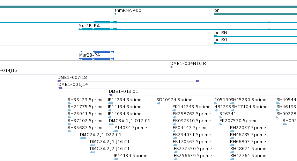
Task: Click the DME1-004N10.R BAC end arrow
Action: click(x=171, y=67)
